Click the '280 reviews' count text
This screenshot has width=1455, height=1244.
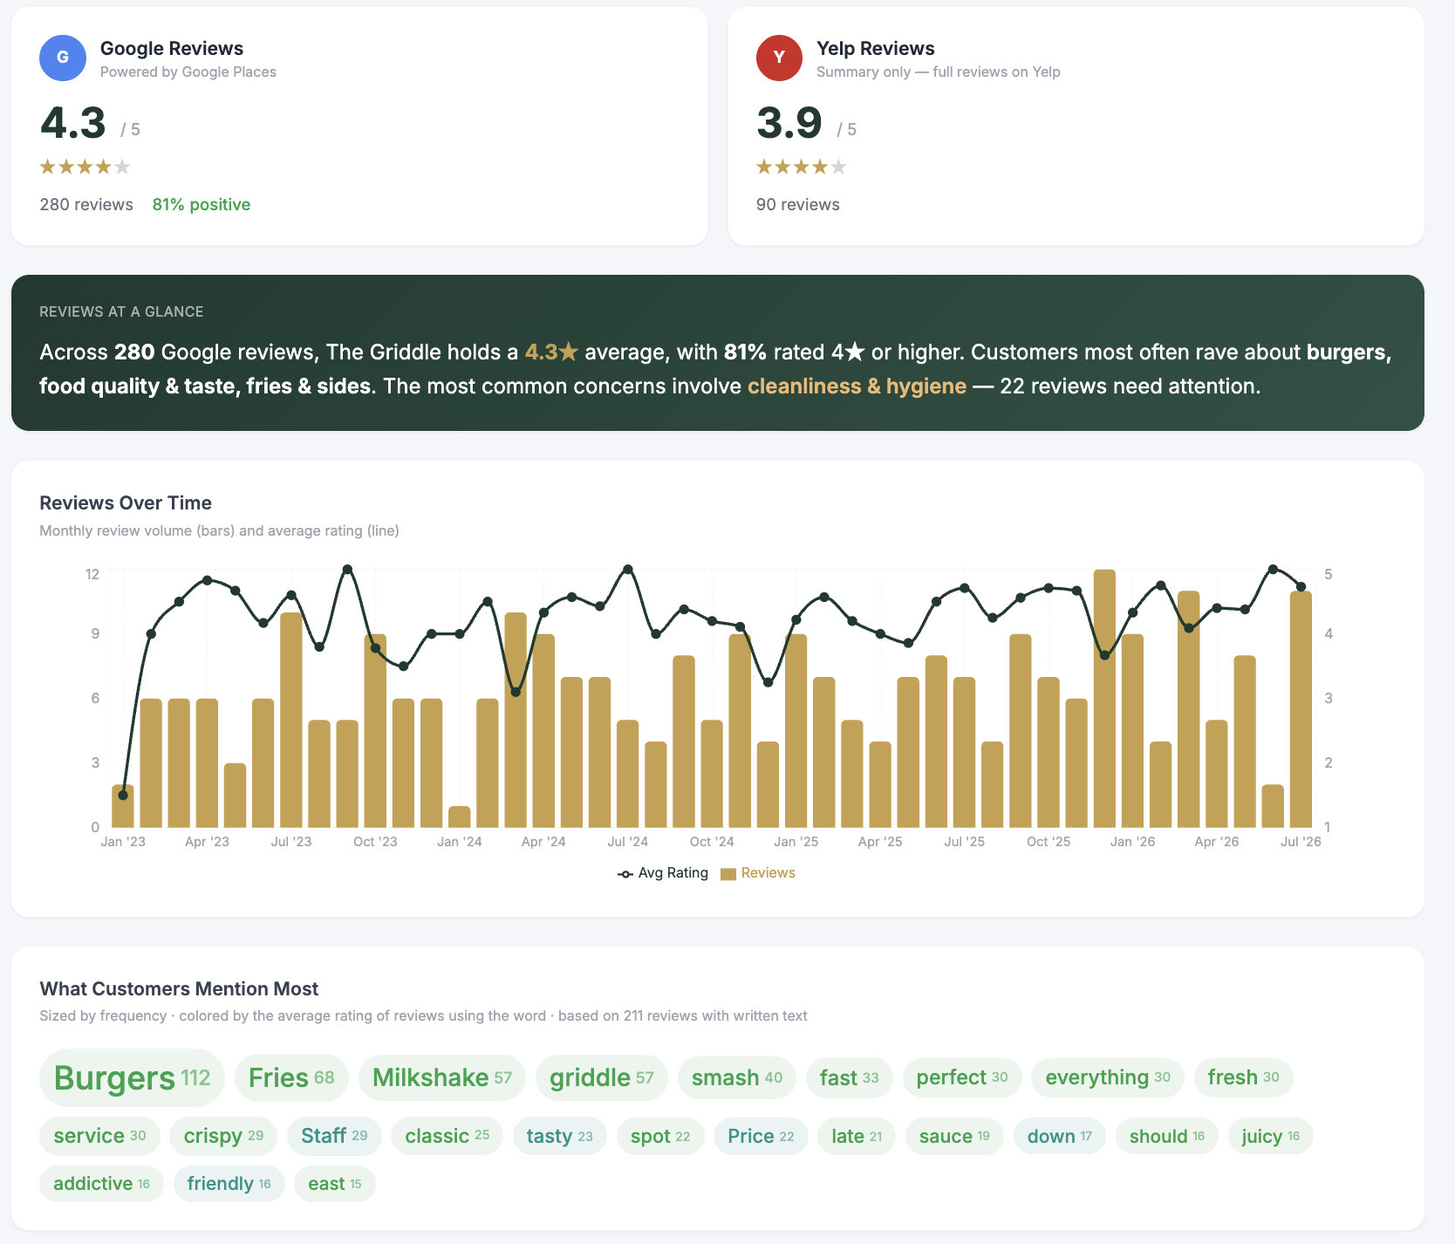[86, 204]
